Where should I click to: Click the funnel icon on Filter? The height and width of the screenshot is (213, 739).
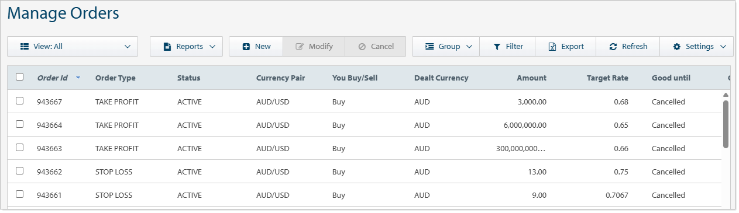tap(497, 47)
